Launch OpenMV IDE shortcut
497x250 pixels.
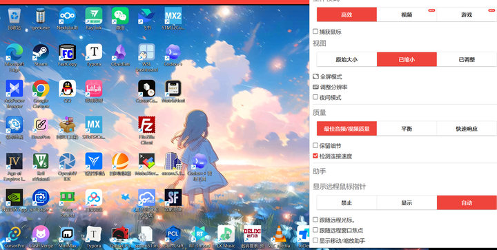(x=67, y=161)
